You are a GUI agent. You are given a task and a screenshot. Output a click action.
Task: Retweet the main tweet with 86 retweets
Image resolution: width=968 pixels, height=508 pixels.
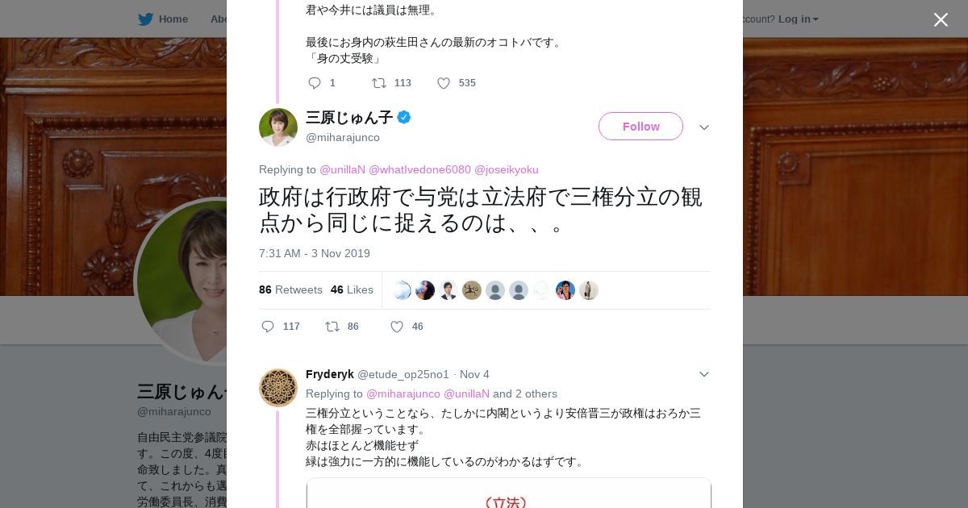coord(332,327)
